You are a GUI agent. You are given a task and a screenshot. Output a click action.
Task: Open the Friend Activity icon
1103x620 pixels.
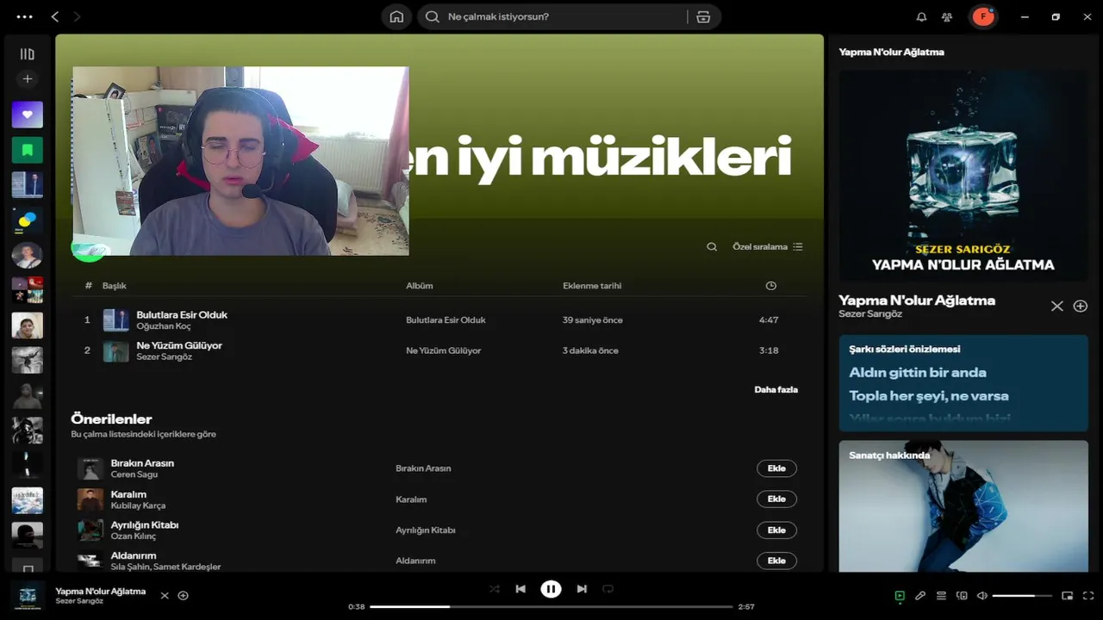click(x=947, y=16)
